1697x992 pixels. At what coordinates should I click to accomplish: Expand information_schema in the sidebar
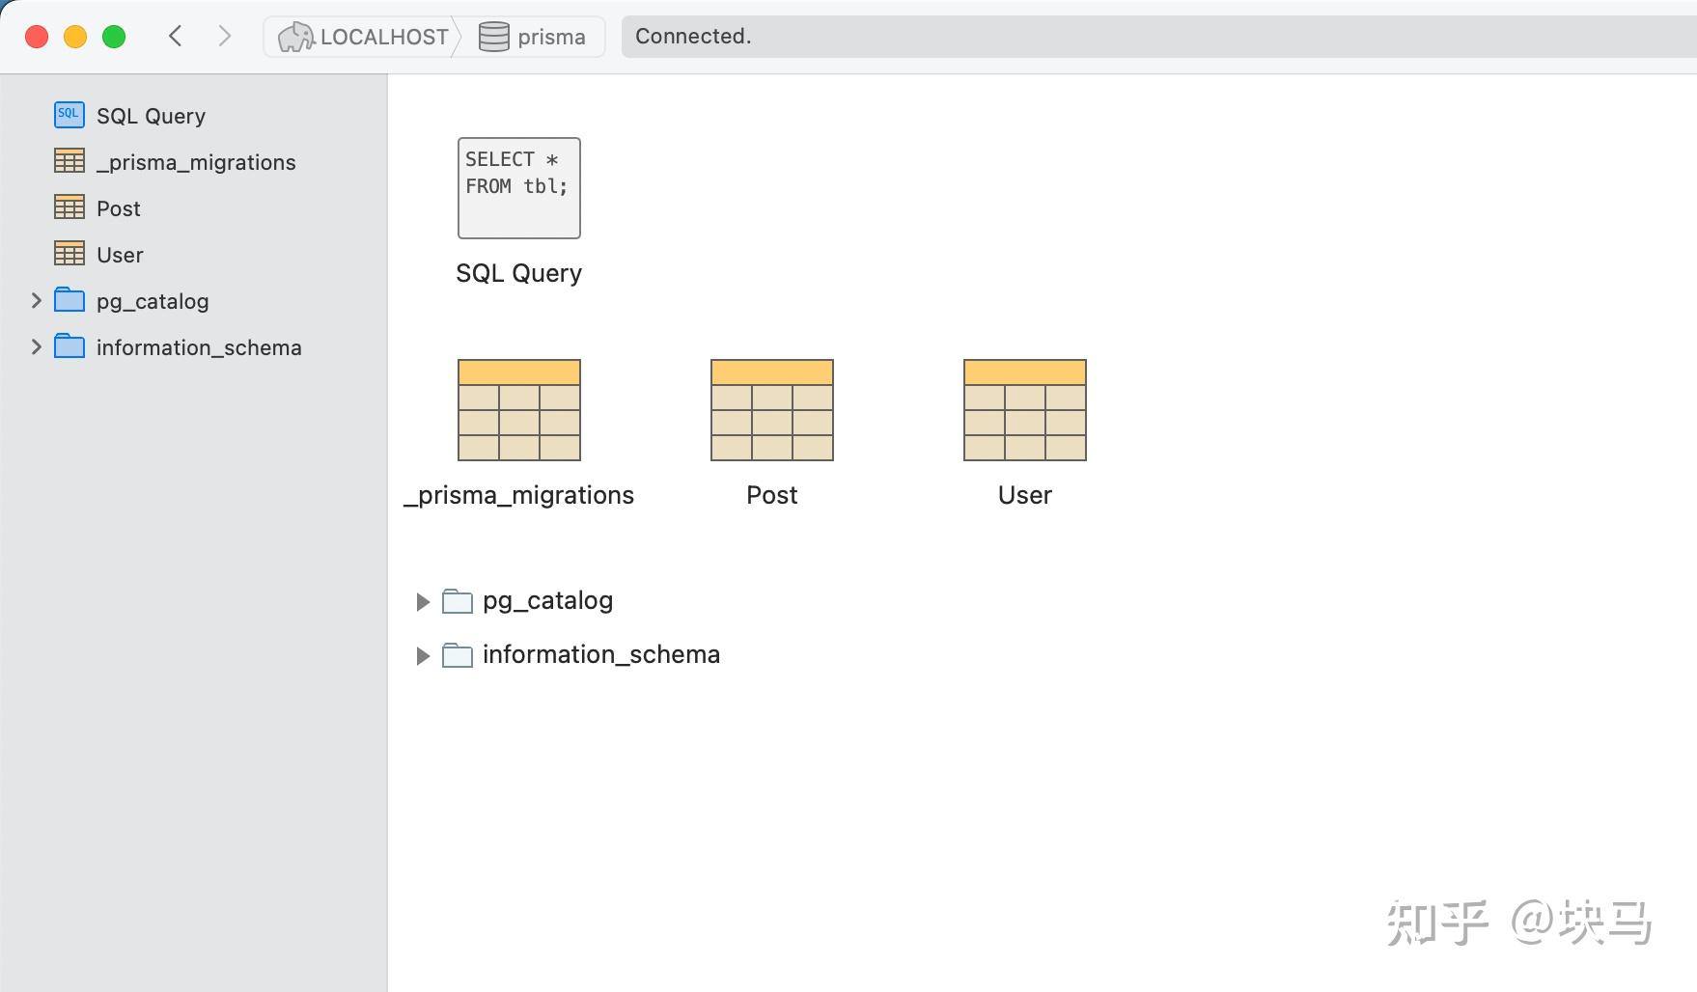[x=36, y=346]
